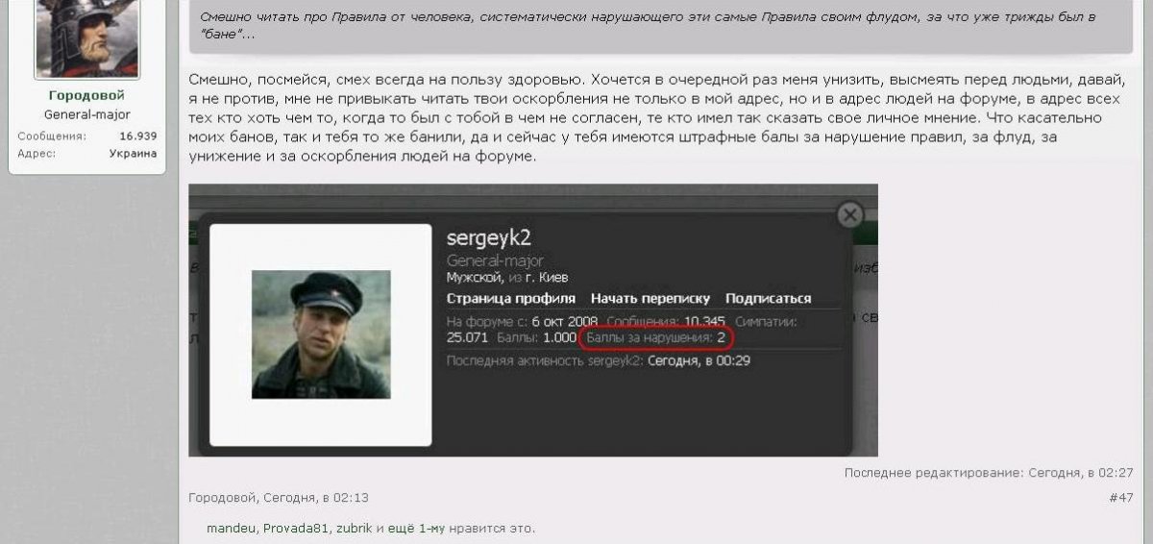Close the sergeyk2 profile popup

[849, 215]
